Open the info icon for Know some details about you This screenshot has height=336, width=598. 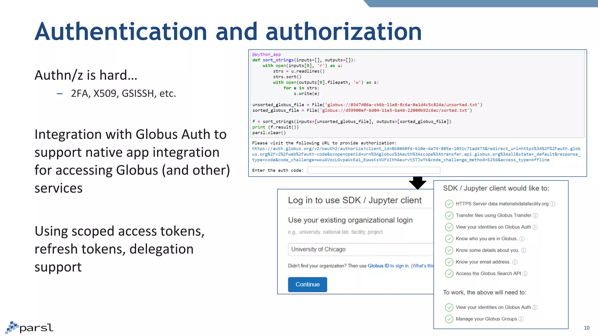point(524,251)
